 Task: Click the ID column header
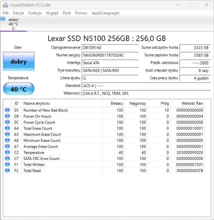coord(16,103)
